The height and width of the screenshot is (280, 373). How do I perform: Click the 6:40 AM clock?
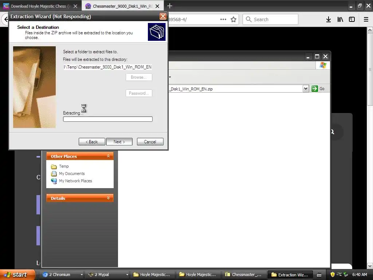coord(360,275)
